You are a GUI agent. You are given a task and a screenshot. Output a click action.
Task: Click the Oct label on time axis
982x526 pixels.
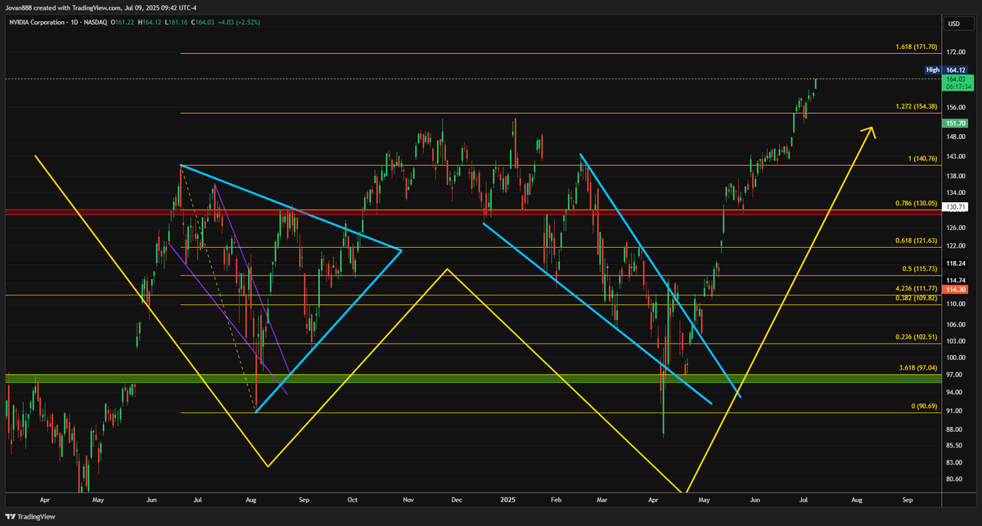(x=352, y=498)
